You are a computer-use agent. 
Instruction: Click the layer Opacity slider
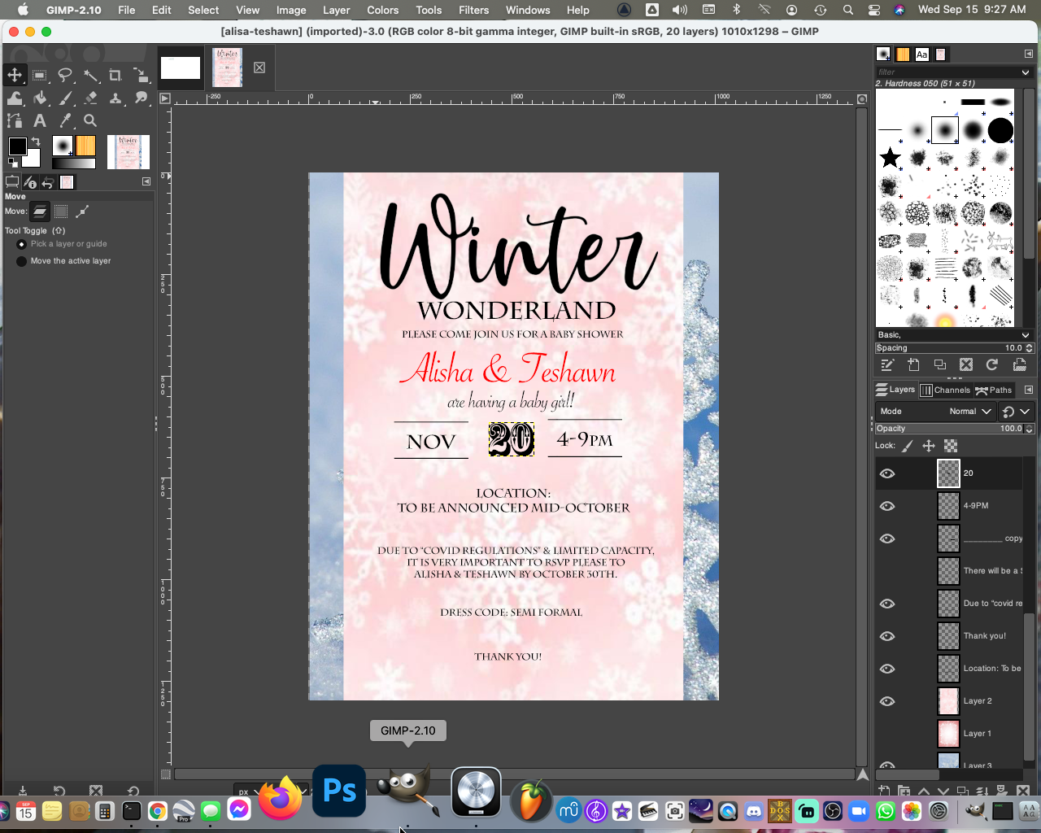(948, 429)
